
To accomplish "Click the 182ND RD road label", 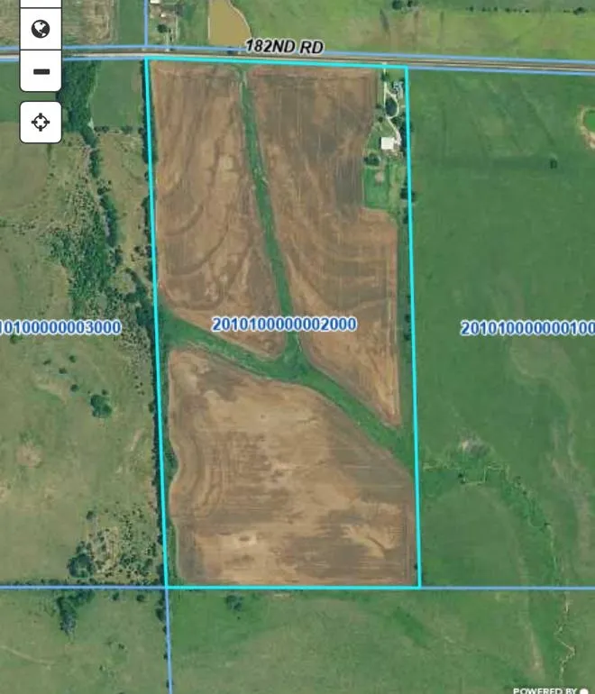I will pyautogui.click(x=284, y=45).
